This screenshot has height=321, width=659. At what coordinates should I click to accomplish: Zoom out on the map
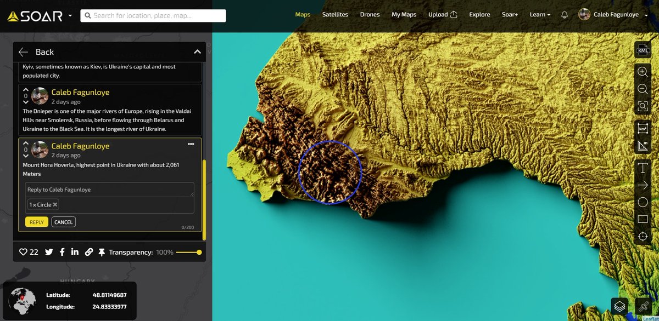643,89
